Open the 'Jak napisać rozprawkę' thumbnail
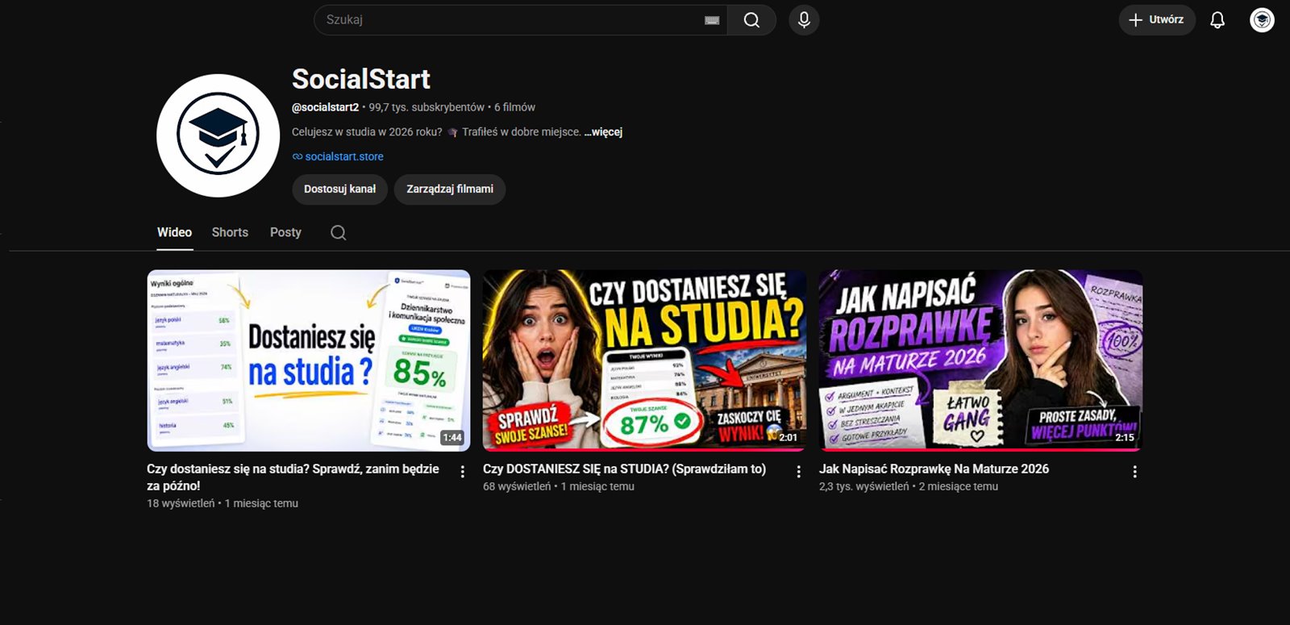This screenshot has height=625, width=1290. point(980,360)
